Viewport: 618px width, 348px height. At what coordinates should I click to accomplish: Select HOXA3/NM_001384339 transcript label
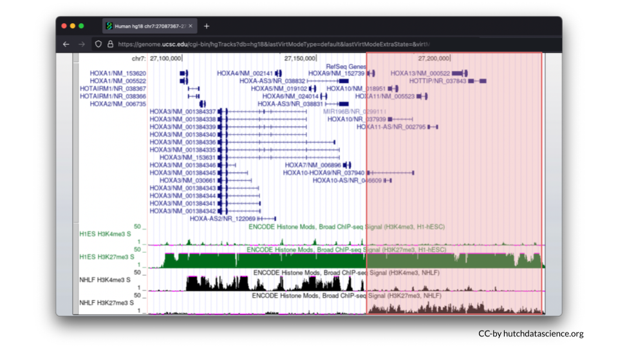(182, 127)
